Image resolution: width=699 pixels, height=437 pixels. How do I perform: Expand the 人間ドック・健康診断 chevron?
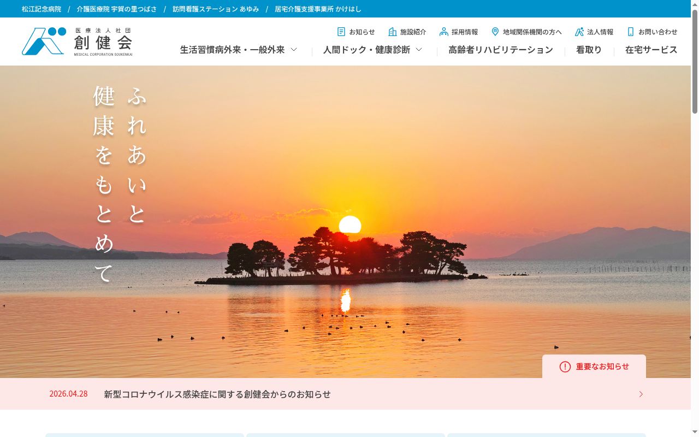tap(419, 49)
